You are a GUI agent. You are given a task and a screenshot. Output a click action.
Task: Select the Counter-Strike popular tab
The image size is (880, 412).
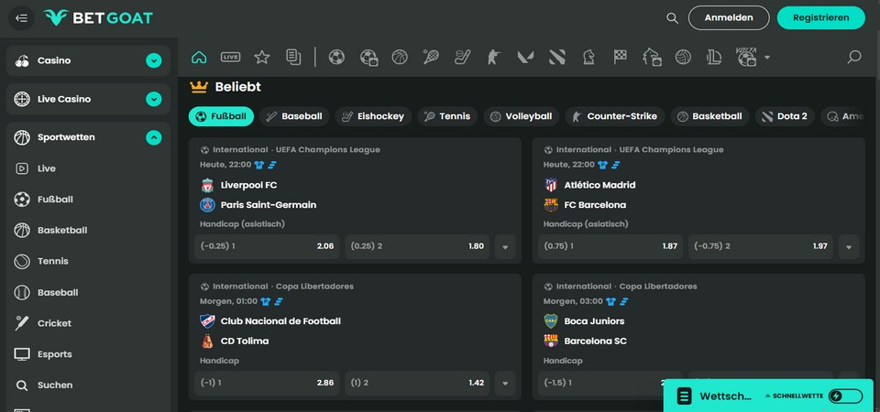pyautogui.click(x=615, y=116)
